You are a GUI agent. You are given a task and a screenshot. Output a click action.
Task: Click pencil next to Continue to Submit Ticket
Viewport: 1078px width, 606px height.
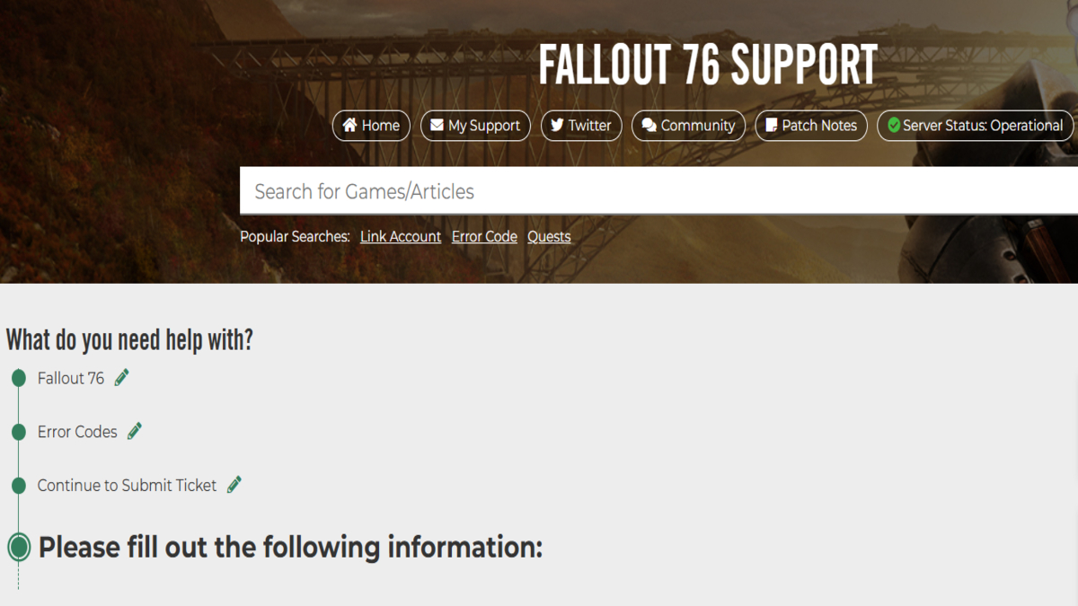234,485
